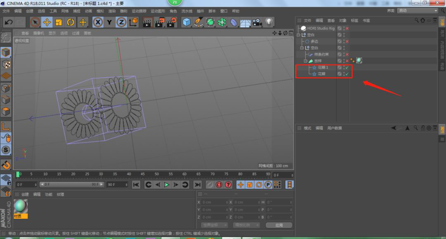Toggle the Y axis lock
Image resolution: width=446 pixels, height=239 pixels.
click(x=109, y=22)
